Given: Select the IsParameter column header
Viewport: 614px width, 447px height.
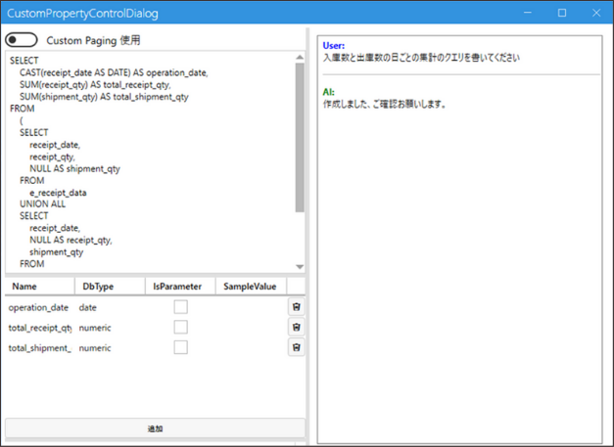Looking at the screenshot, I should [x=177, y=287].
